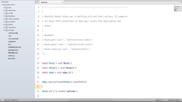
Task: Open .editorconfig file
Action: pyautogui.click(x=13, y=33)
